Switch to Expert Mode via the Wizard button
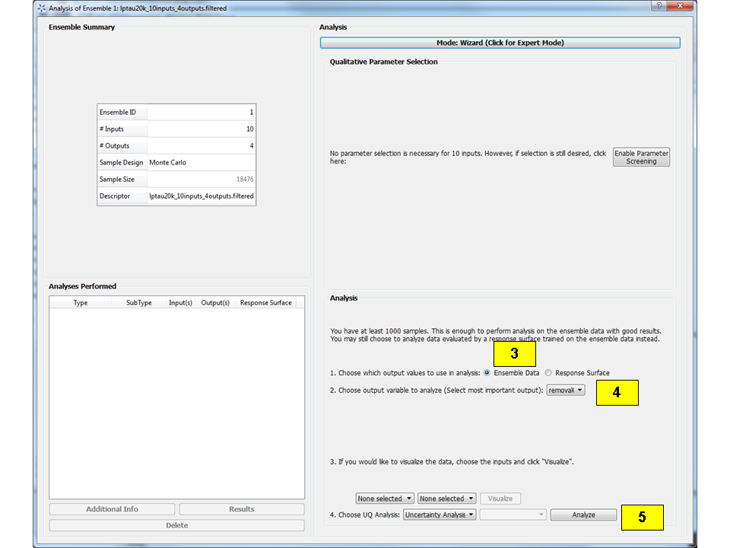Screen dimensions: 730x548 (500, 42)
